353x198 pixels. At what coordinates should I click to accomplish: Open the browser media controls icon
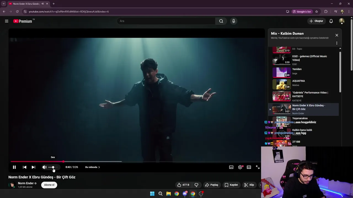click(336, 12)
